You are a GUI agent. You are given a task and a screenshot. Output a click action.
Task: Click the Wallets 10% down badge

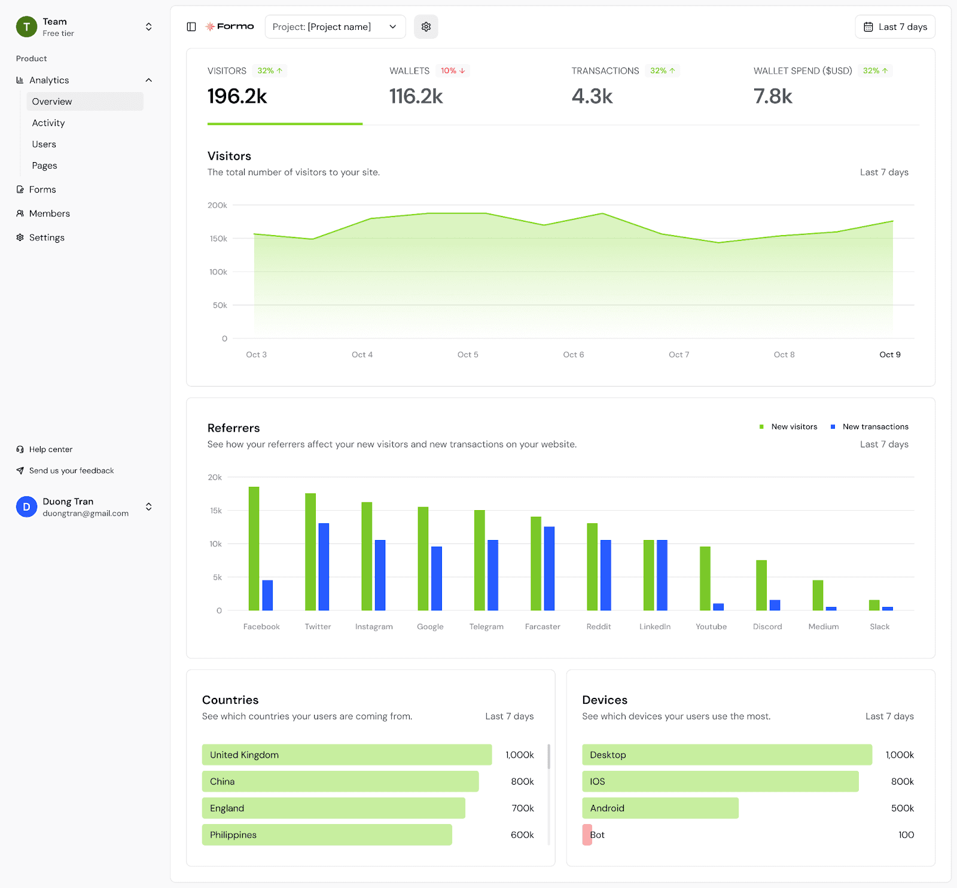pyautogui.click(x=453, y=71)
